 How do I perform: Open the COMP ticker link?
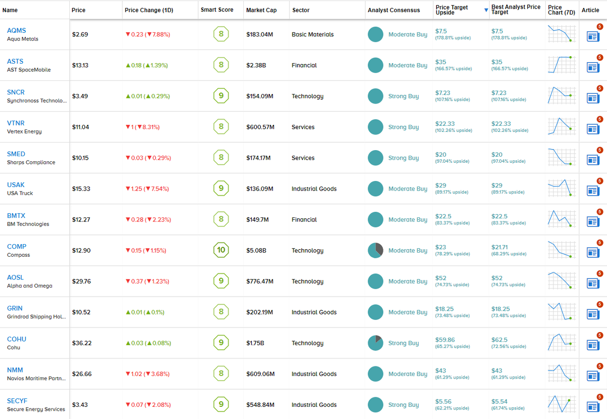[17, 246]
